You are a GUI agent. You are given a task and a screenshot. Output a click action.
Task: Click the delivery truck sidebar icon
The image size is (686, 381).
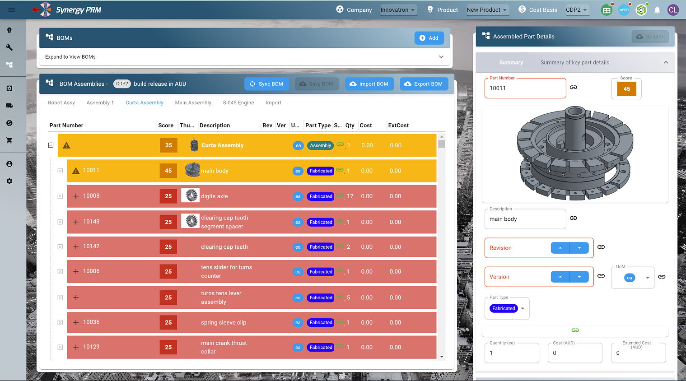coord(9,106)
